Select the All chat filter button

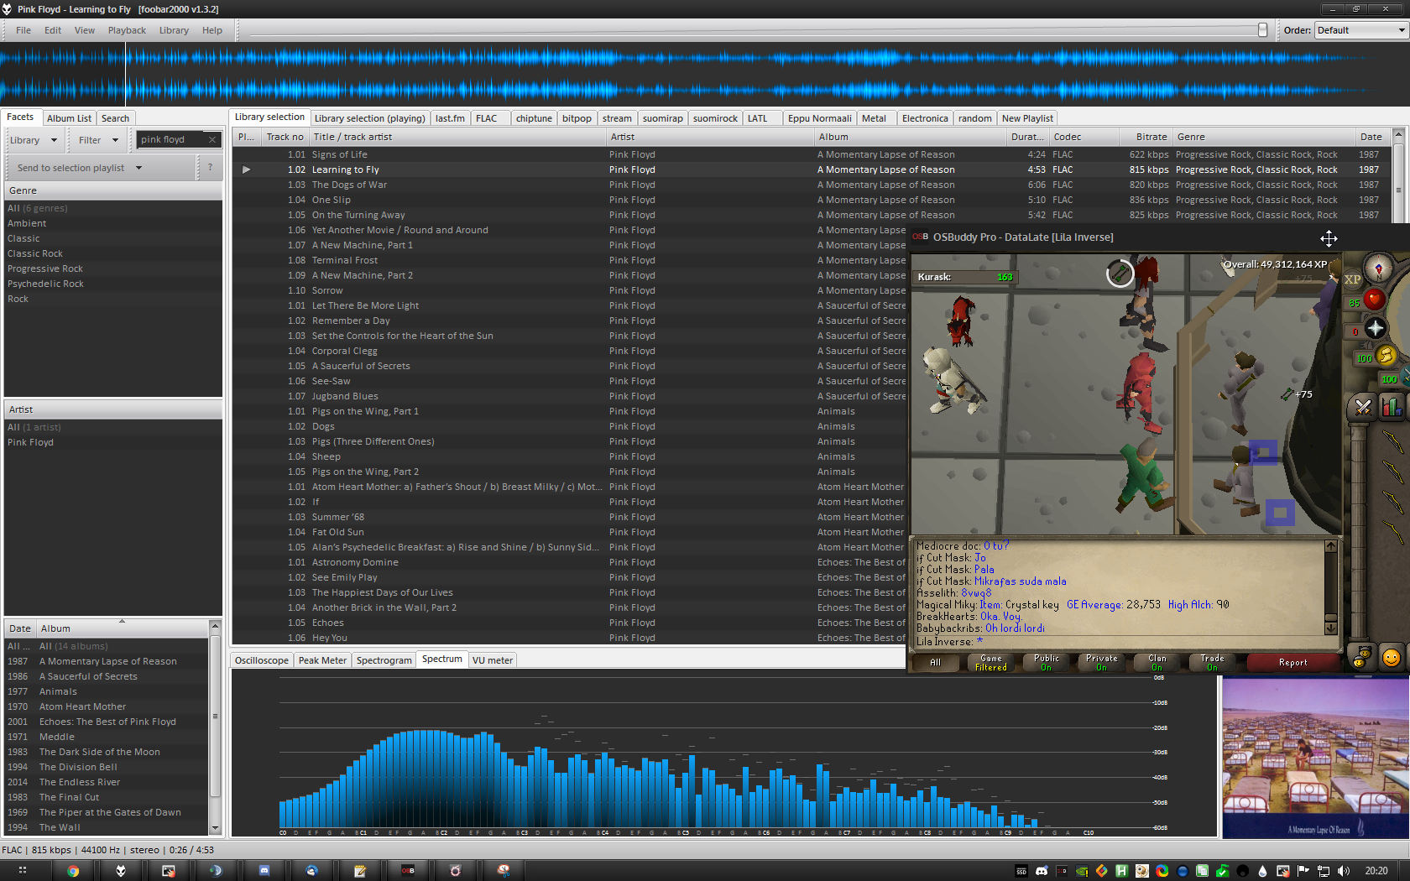pyautogui.click(x=935, y=663)
